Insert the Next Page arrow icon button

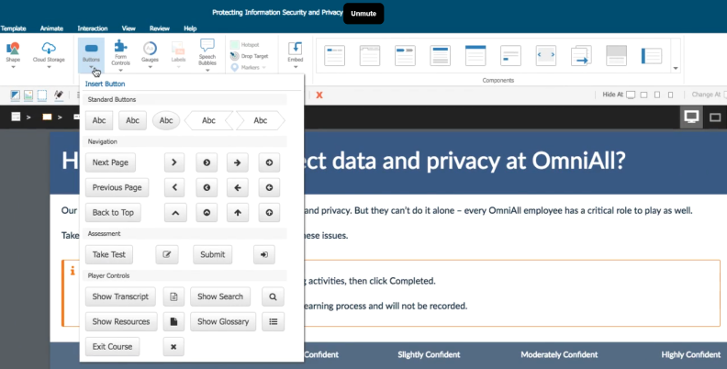pyautogui.click(x=238, y=162)
